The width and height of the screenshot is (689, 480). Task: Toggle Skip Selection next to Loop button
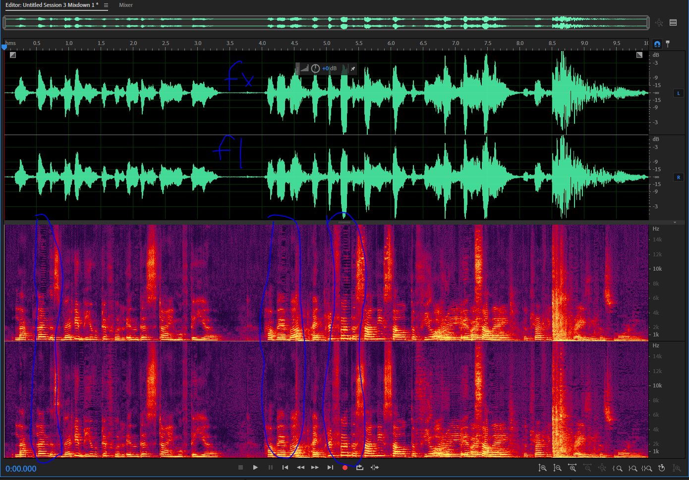point(375,468)
